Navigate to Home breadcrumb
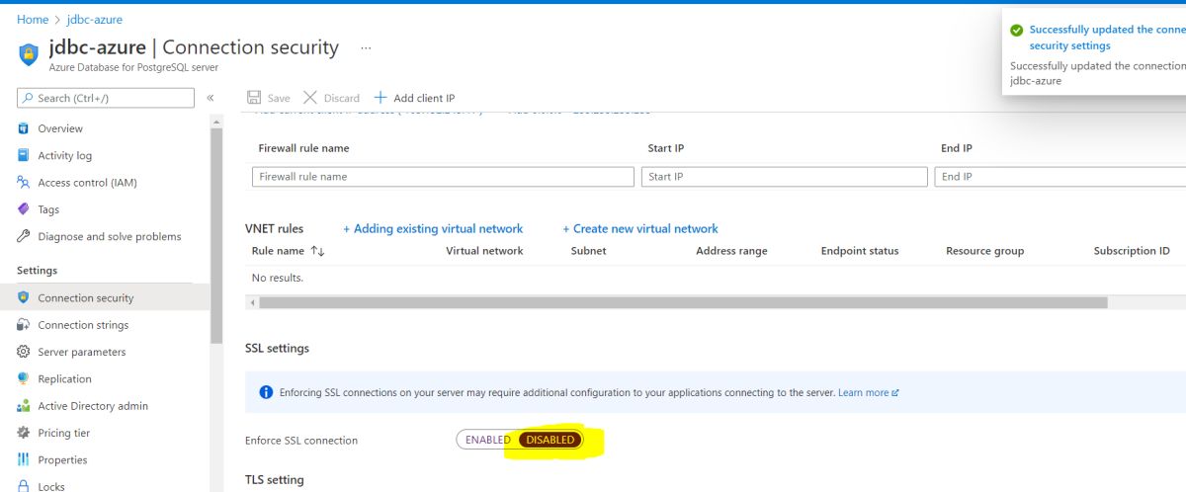Screen dimensions: 1186x492 [x=33, y=20]
